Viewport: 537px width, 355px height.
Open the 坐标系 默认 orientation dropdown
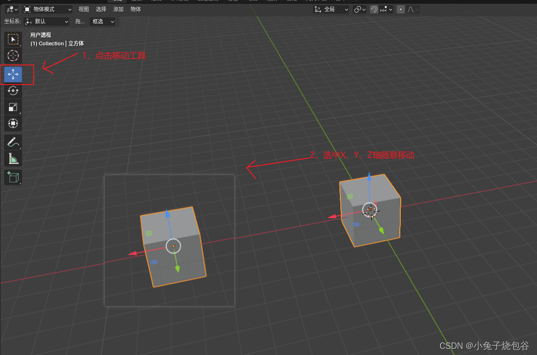coord(46,21)
